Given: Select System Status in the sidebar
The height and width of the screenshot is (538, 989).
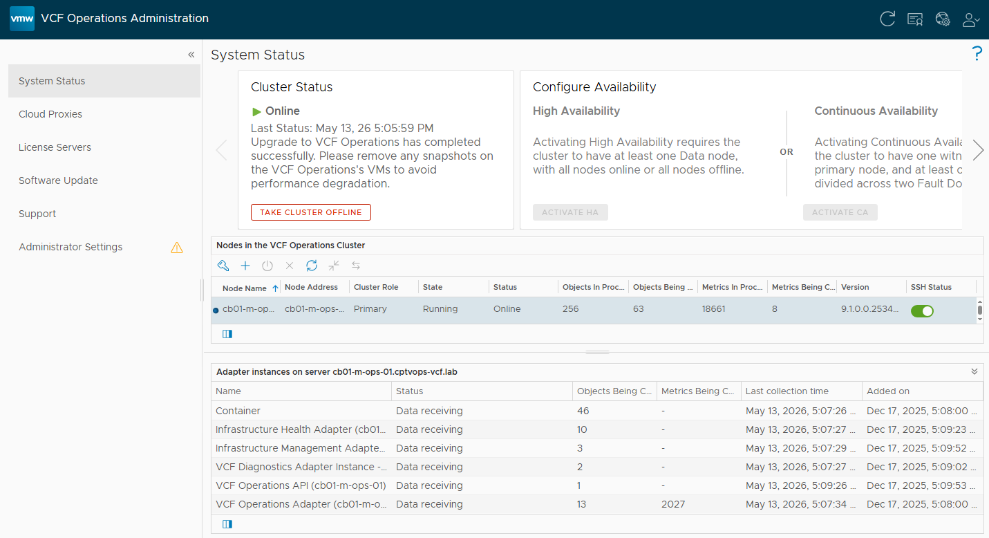Looking at the screenshot, I should [104, 81].
